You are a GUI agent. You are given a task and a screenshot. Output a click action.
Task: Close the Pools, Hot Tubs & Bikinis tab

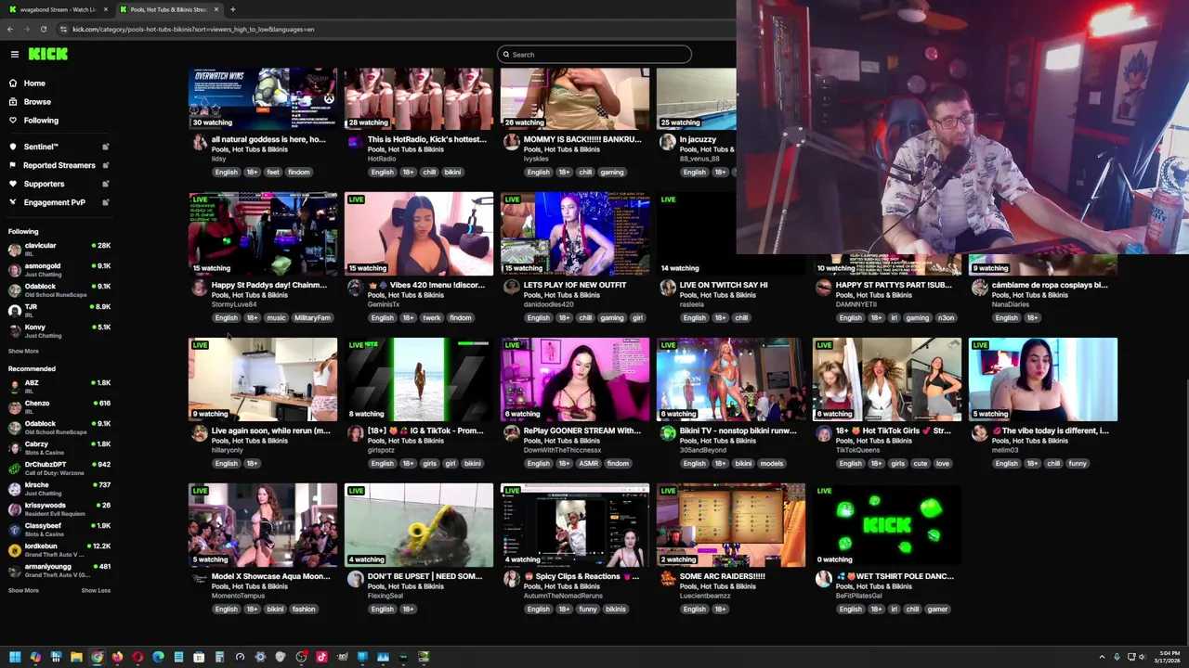(x=216, y=9)
